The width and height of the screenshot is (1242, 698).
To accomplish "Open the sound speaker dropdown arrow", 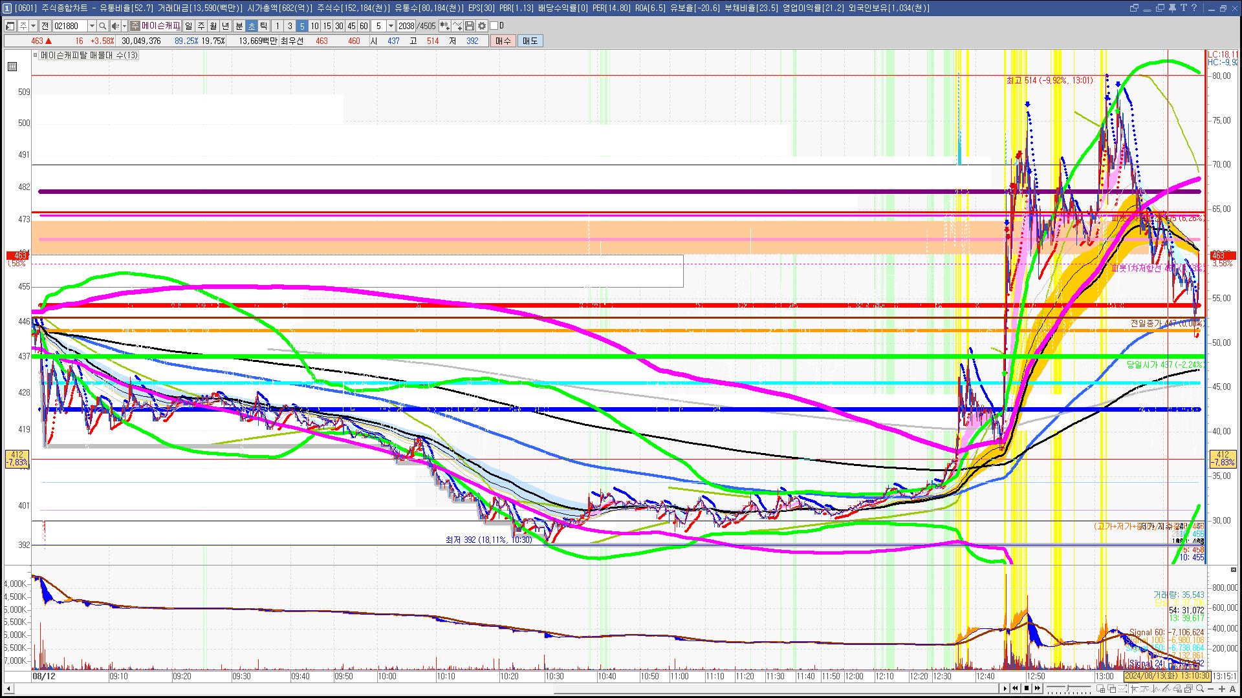I will click(x=124, y=26).
